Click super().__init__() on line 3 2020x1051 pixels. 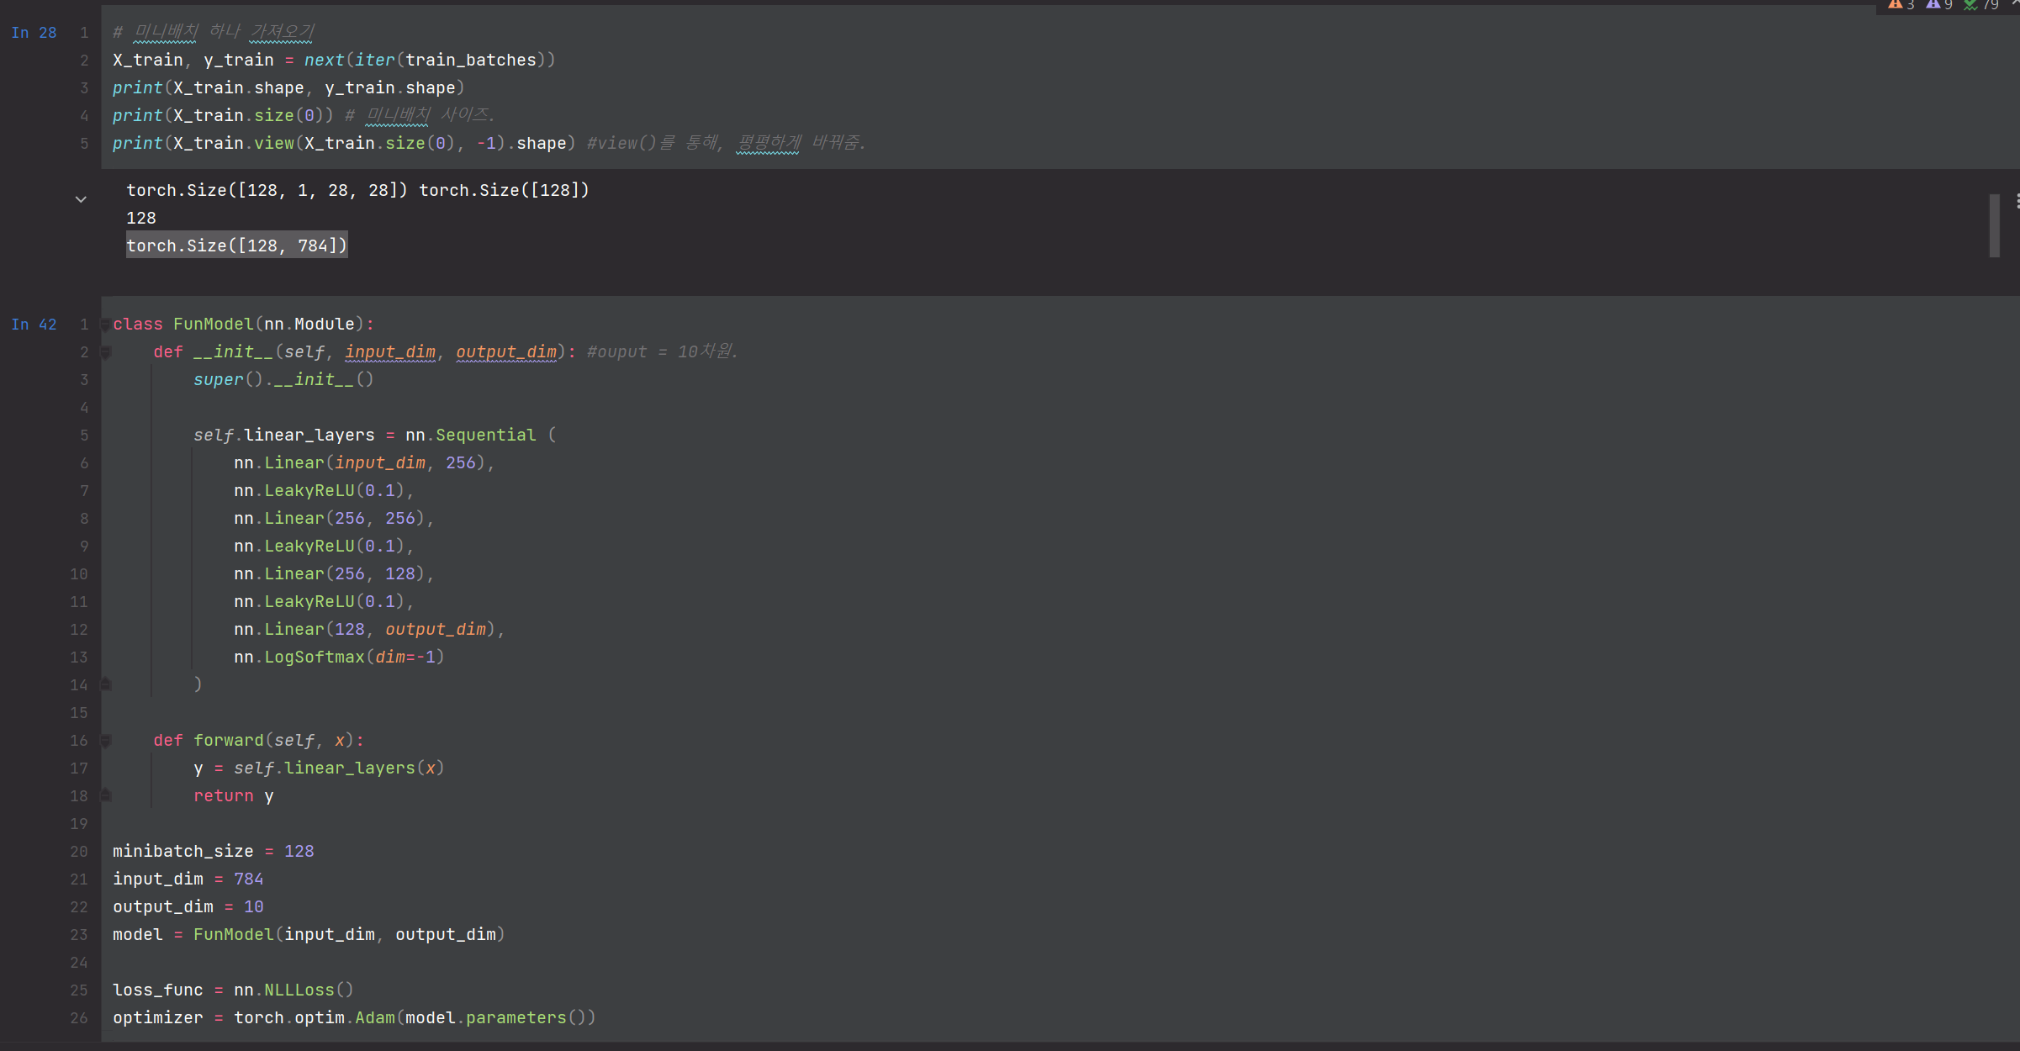coord(283,380)
